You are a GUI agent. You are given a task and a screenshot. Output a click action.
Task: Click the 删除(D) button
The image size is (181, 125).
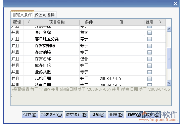click(x=116, y=115)
